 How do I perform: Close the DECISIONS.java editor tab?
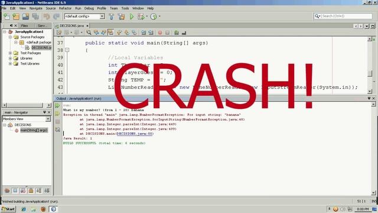tap(87, 25)
